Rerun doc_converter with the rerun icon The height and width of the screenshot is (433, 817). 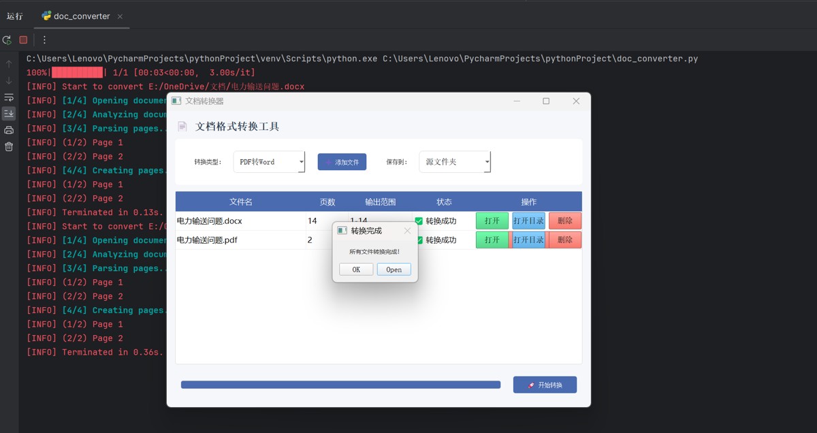pyautogui.click(x=7, y=40)
